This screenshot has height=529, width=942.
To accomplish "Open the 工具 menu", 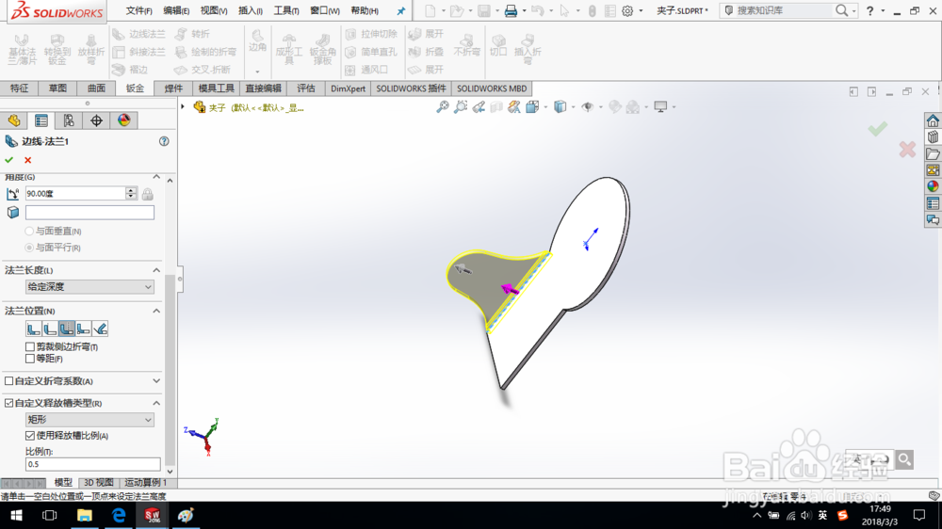I will pos(286,10).
